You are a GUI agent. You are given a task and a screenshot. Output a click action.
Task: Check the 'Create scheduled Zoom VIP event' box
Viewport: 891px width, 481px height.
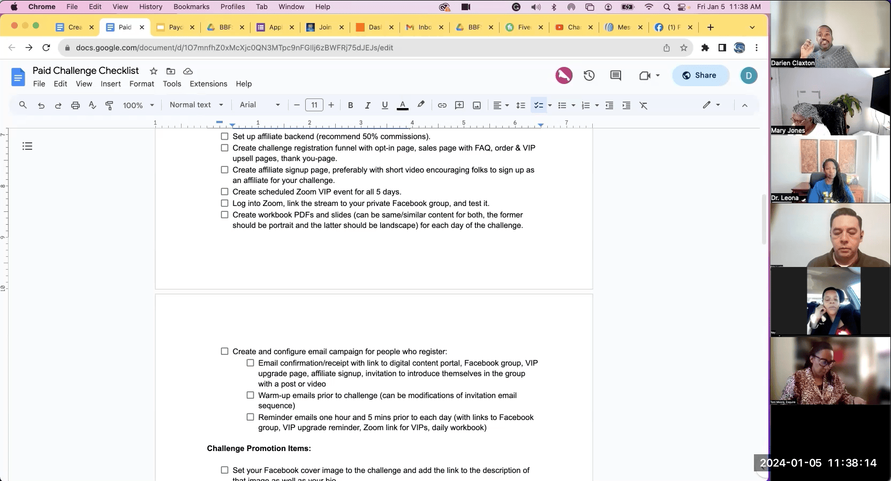pos(225,192)
